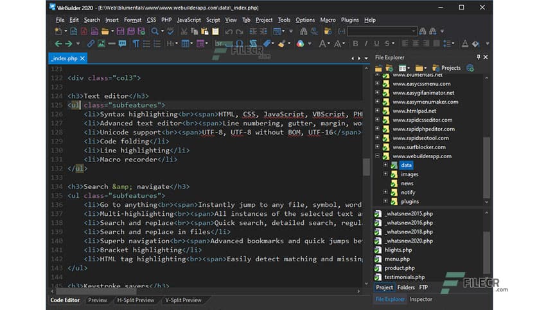The height and width of the screenshot is (310, 537).
Task: Open product.php in file list
Action: [x=400, y=268]
